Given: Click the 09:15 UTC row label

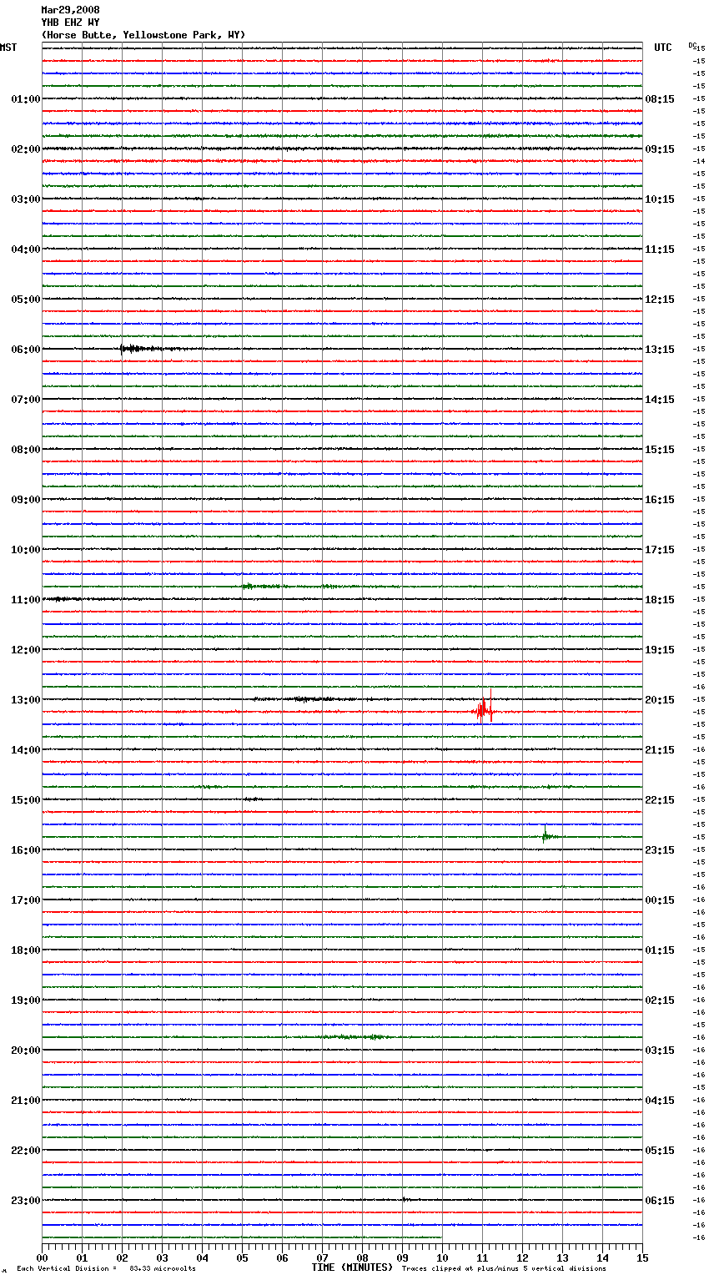Looking at the screenshot, I should (x=660, y=149).
